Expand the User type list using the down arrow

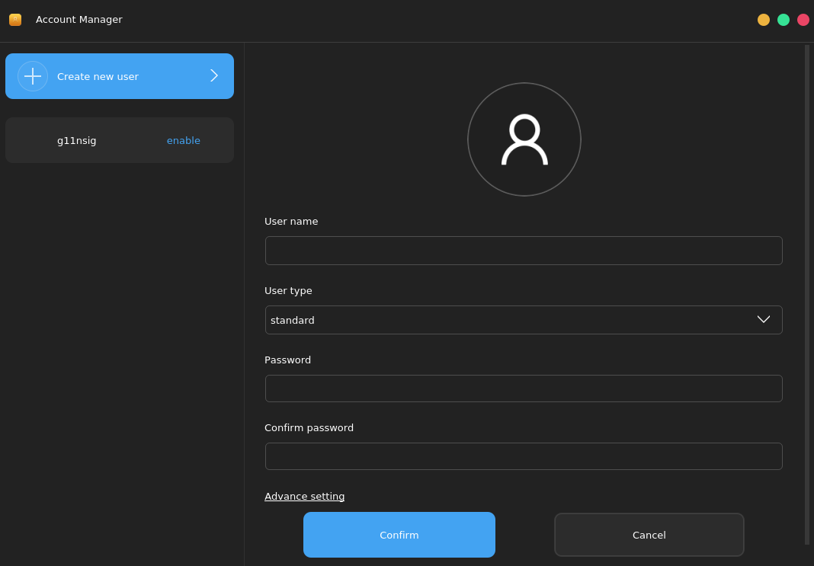pyautogui.click(x=764, y=320)
